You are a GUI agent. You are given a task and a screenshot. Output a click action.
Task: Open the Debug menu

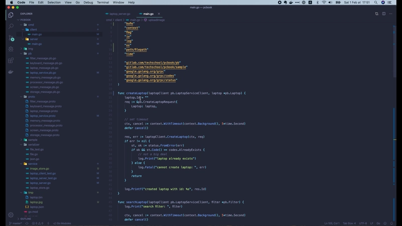[88, 3]
